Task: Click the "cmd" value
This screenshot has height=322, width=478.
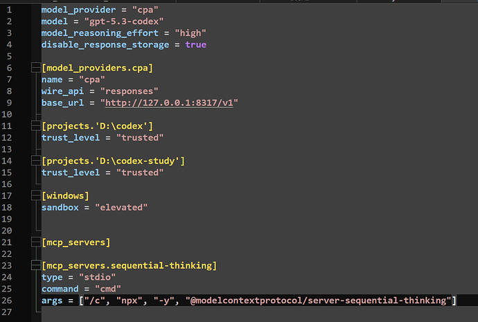Action: tap(108, 289)
